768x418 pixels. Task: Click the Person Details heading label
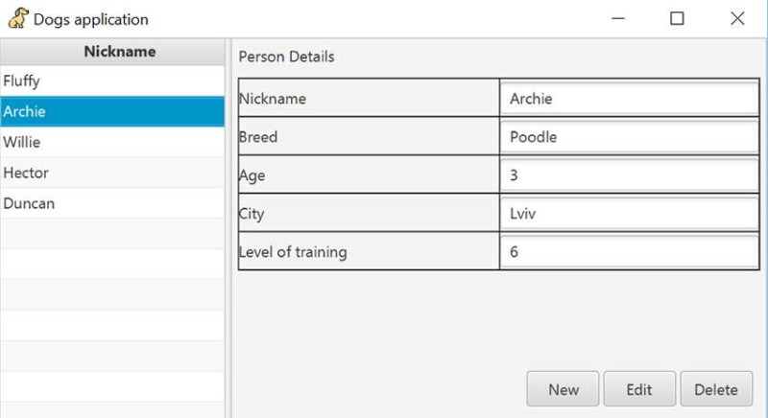coord(286,57)
